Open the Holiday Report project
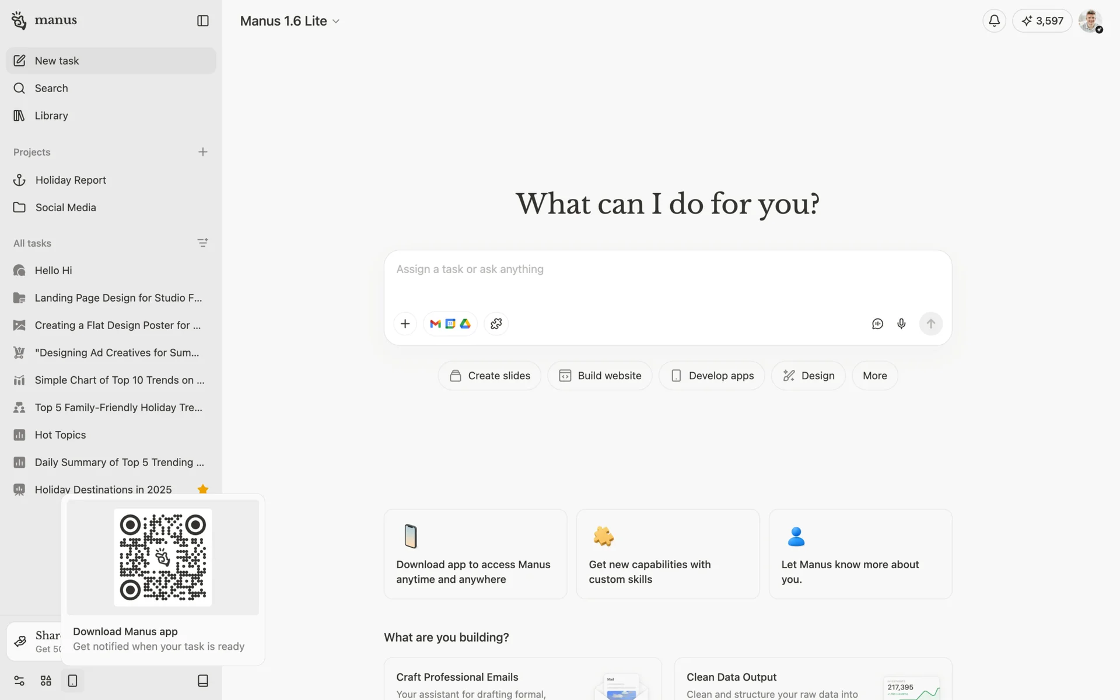This screenshot has height=700, width=1120. tap(71, 180)
